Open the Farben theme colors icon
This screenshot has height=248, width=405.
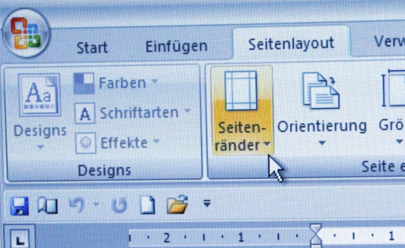point(84,83)
